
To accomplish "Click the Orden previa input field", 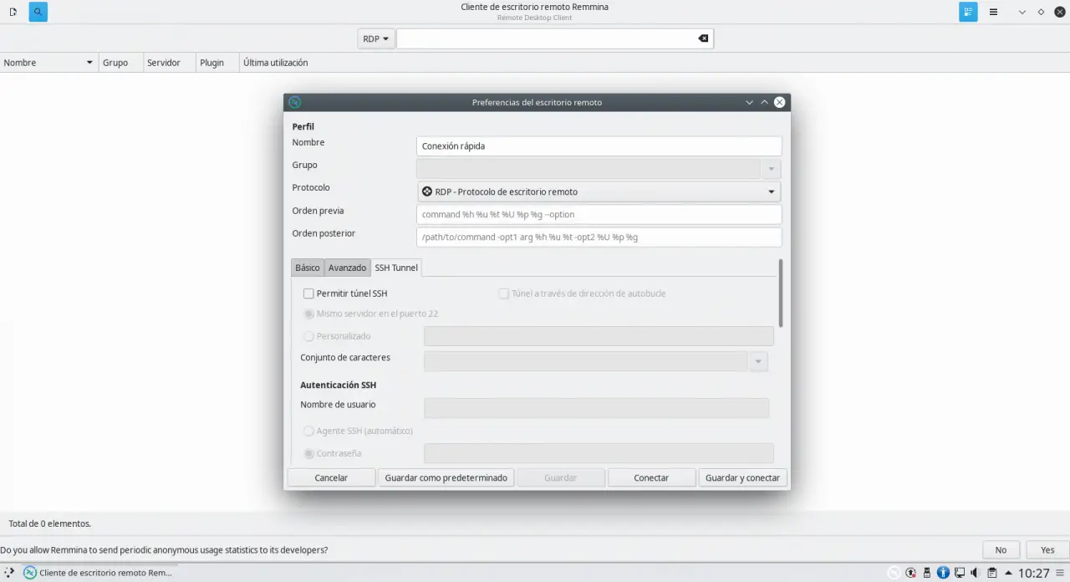I will click(599, 215).
